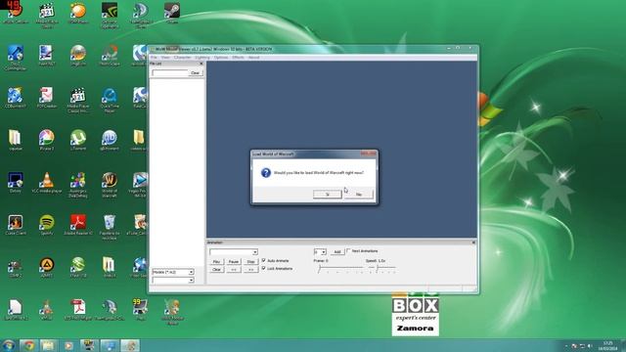
Task: Click Clear in the Animation panel
Action: point(216,270)
